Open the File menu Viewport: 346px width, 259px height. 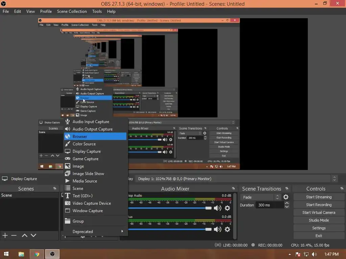(6, 11)
